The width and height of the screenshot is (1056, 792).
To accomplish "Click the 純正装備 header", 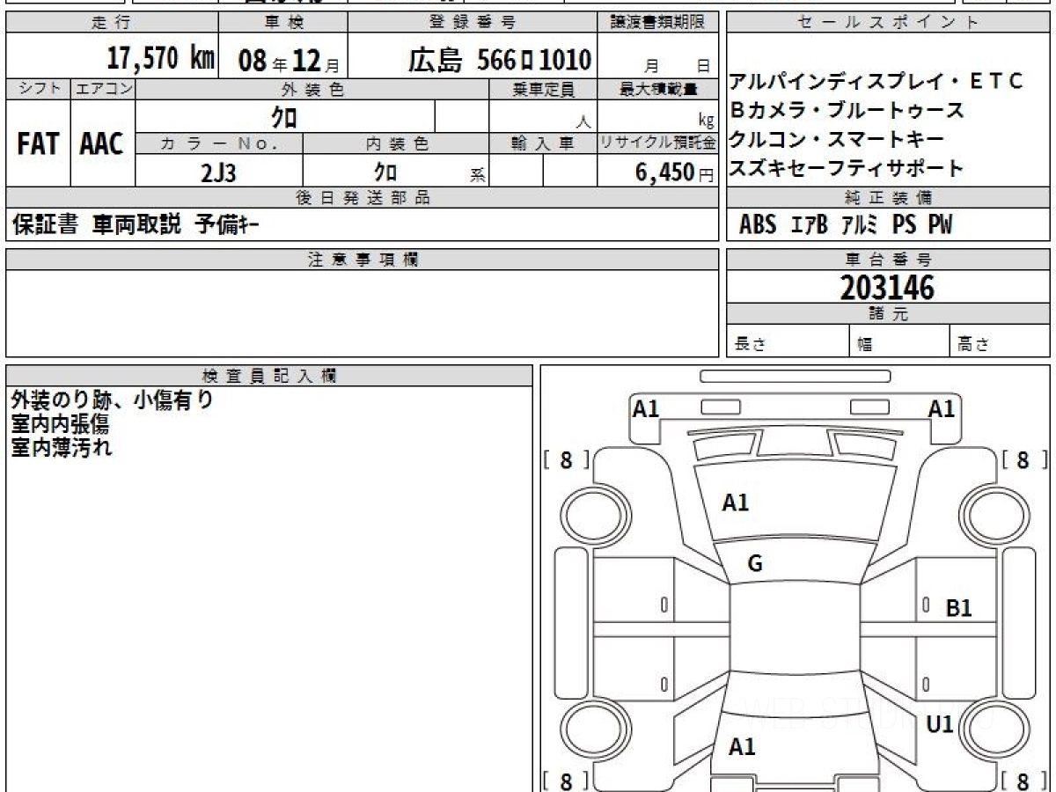I will 889,198.
